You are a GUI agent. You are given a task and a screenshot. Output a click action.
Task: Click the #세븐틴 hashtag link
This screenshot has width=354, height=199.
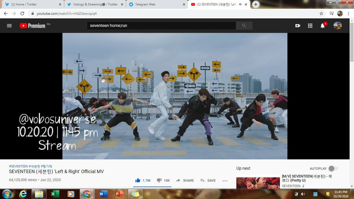tap(35, 166)
